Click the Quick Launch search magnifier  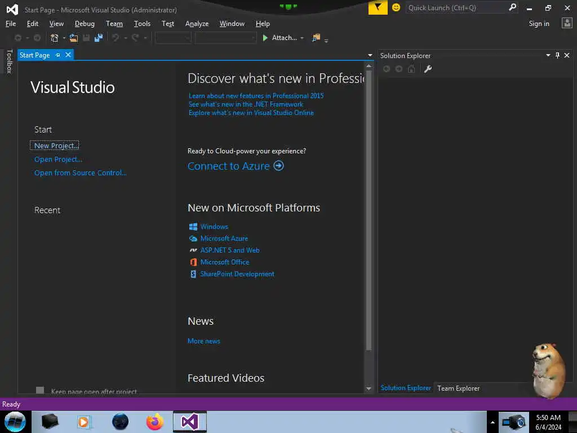click(512, 7)
